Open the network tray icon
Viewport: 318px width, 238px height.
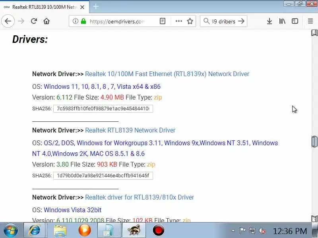(252, 230)
